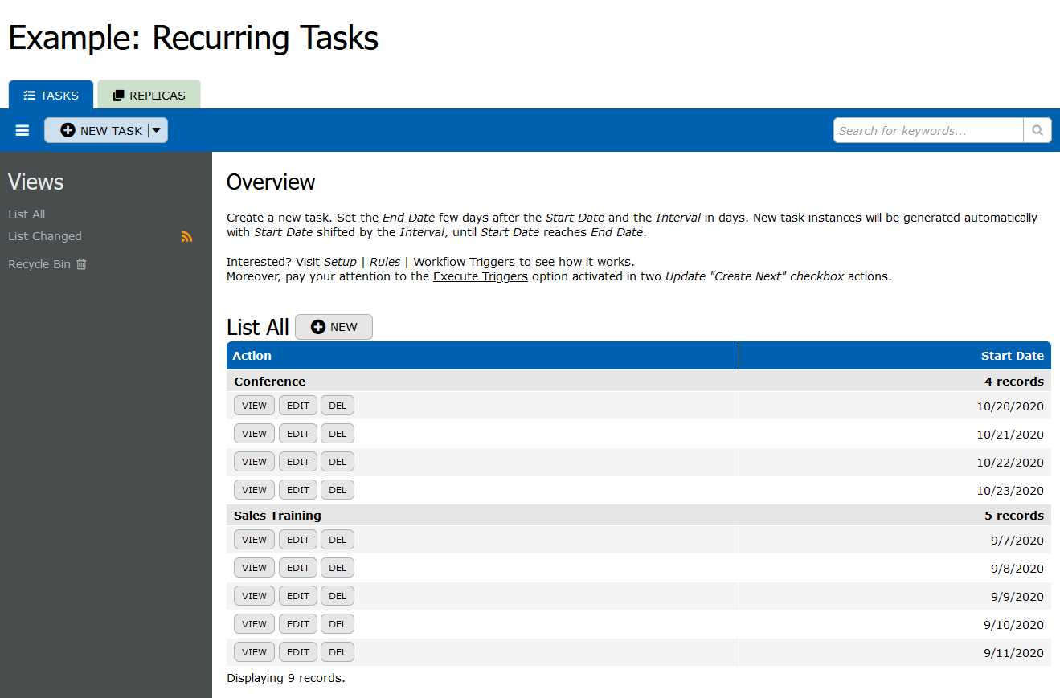Switch to the Replicas tab
Viewport: 1060px width, 698px height.
tap(149, 95)
